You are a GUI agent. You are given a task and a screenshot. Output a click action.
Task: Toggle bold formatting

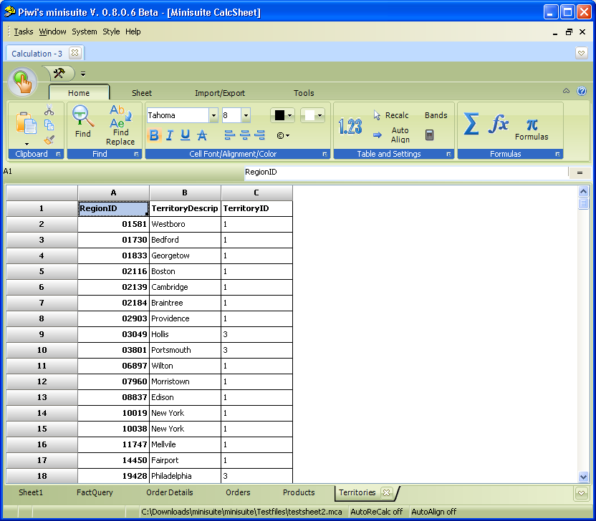pos(154,135)
